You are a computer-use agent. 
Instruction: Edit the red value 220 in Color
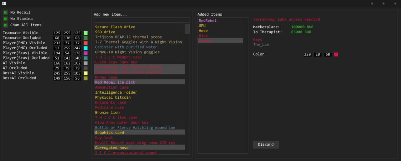click(307, 55)
